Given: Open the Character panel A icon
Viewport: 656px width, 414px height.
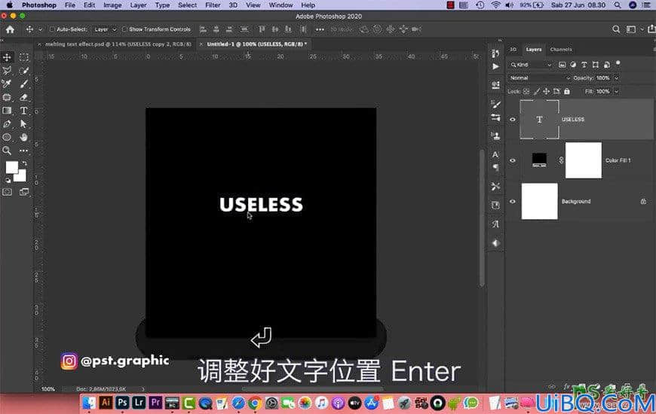Looking at the screenshot, I should [x=495, y=154].
